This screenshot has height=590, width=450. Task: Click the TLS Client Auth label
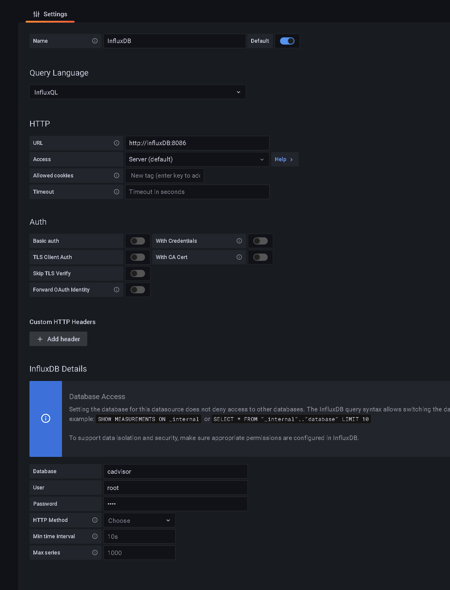point(52,257)
